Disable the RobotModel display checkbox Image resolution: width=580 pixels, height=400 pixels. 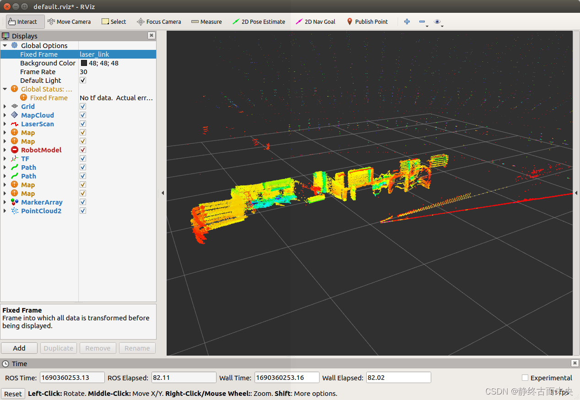point(83,150)
